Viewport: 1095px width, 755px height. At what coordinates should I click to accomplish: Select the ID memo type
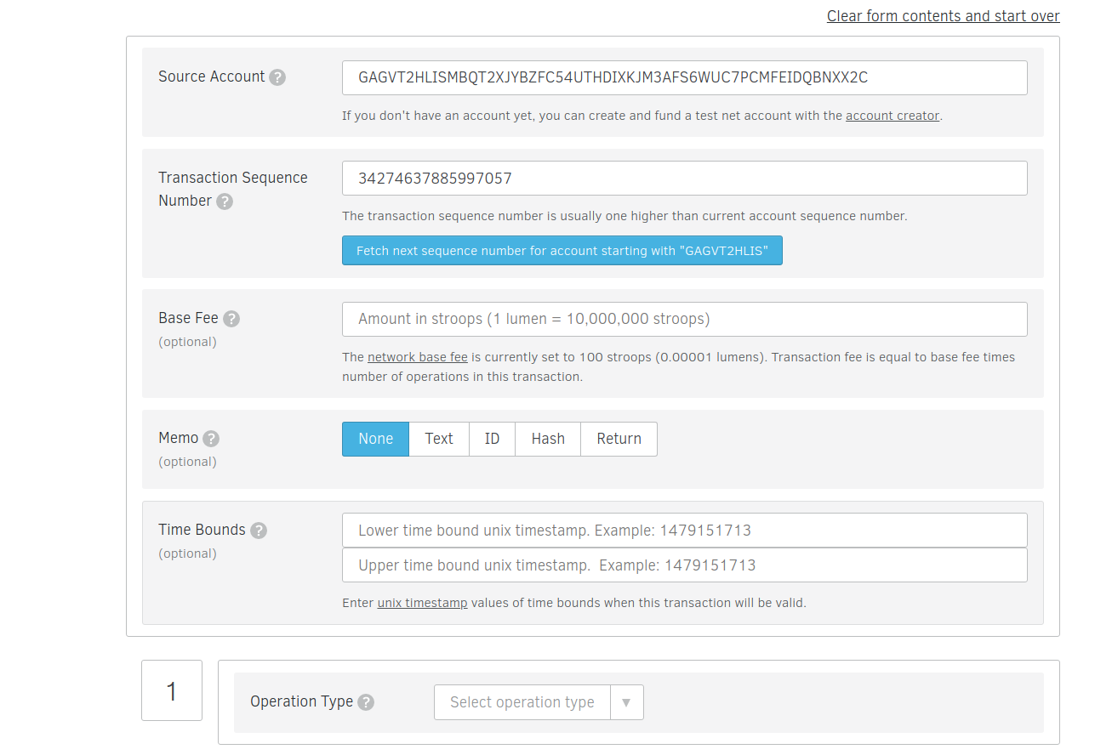coord(492,439)
